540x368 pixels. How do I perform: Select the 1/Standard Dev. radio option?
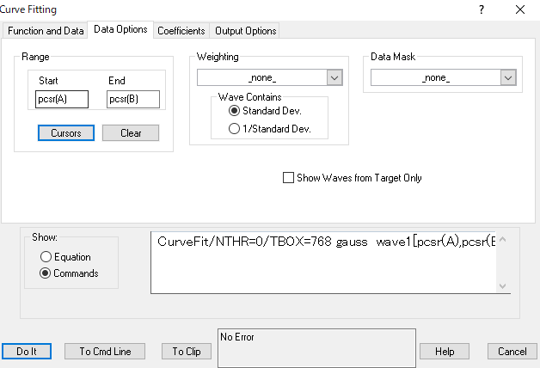[234, 129]
